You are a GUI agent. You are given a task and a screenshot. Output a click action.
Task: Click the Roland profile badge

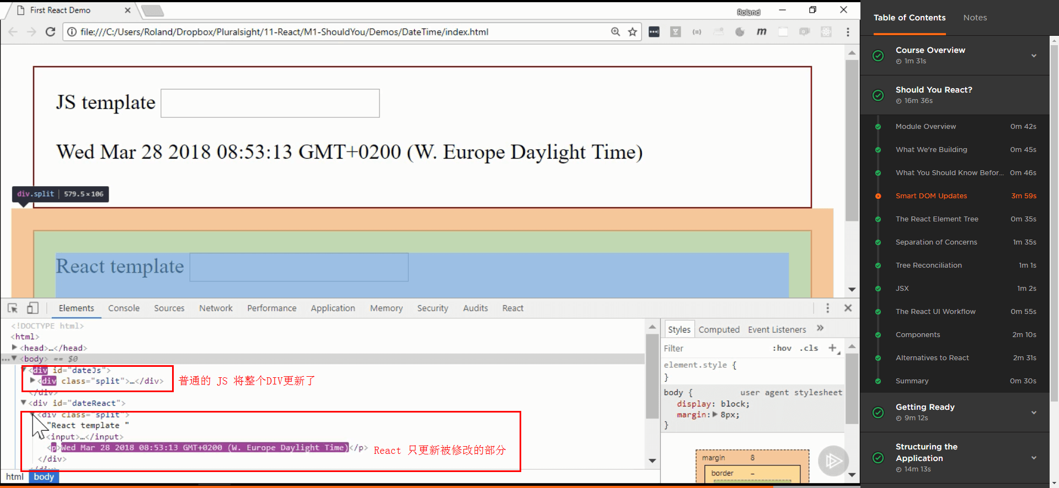click(x=748, y=12)
